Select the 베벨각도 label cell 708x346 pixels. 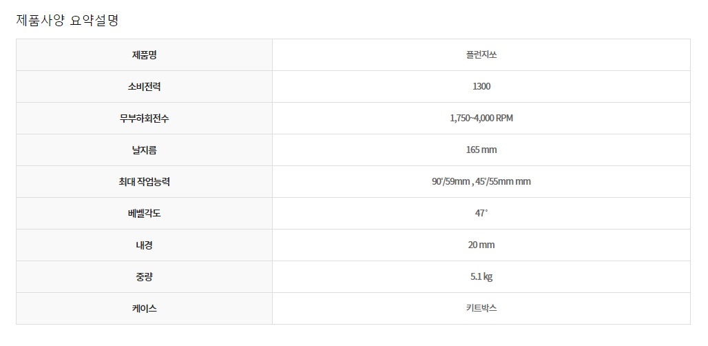click(144, 213)
